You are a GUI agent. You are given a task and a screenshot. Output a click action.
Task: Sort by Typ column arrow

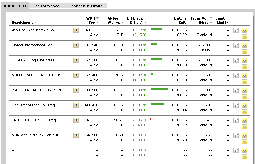click(x=97, y=22)
